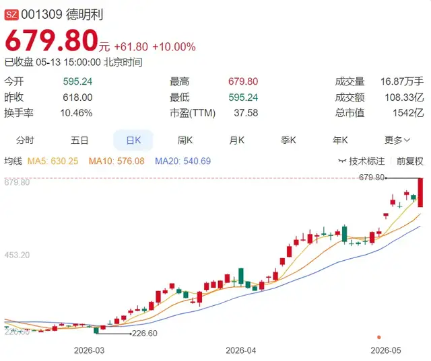Open the 前复权 adjustment dropdown

pos(409,161)
